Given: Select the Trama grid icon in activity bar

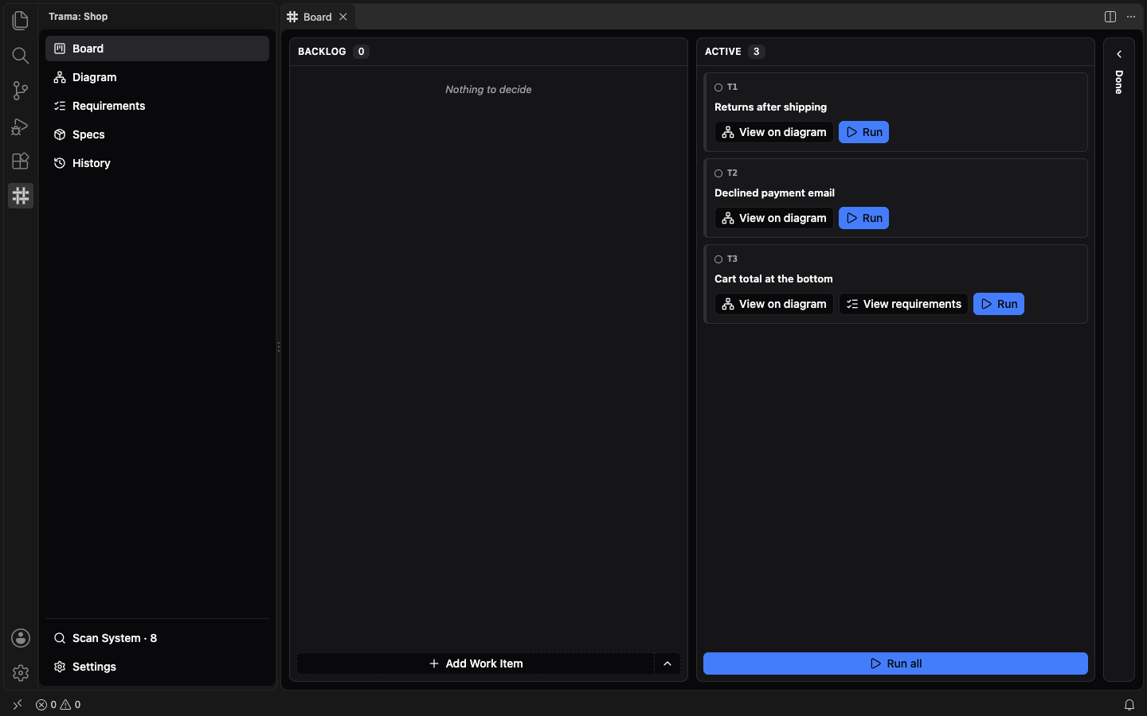Looking at the screenshot, I should (21, 196).
